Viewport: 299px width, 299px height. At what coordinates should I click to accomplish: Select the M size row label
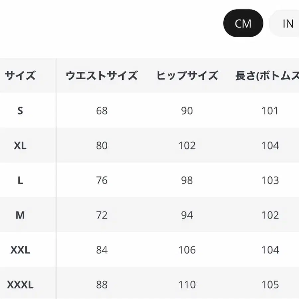tap(20, 215)
